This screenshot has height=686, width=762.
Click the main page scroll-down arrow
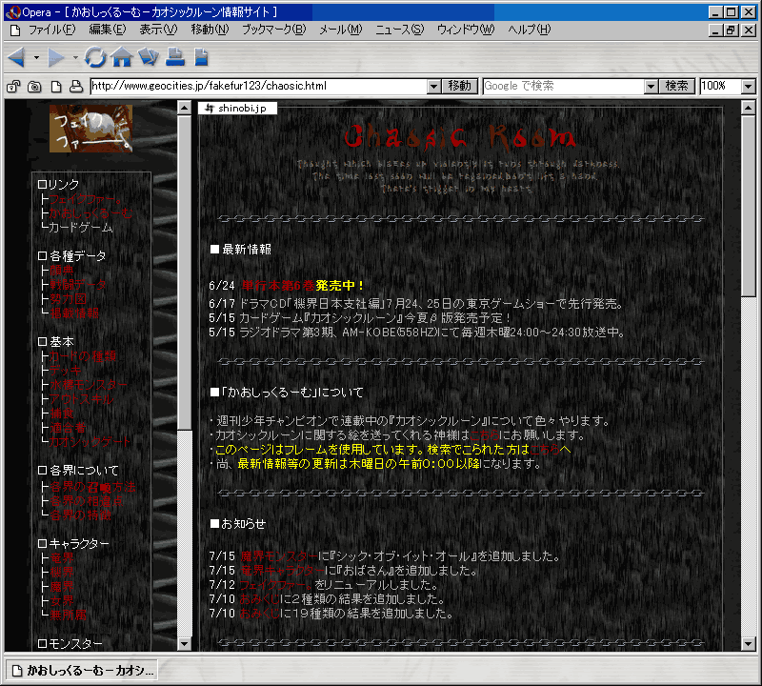tap(749, 644)
